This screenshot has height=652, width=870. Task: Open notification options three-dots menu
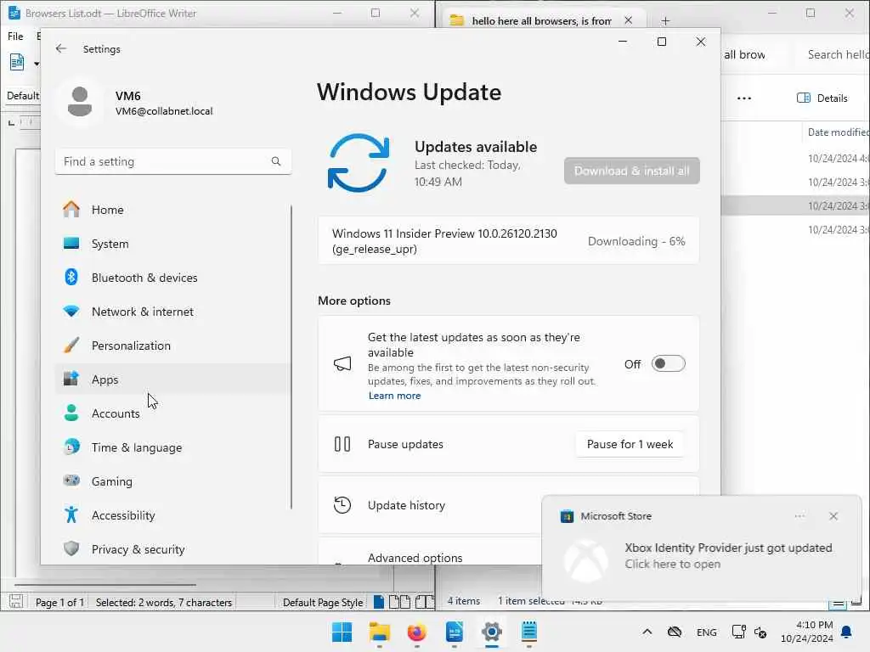[x=799, y=516]
